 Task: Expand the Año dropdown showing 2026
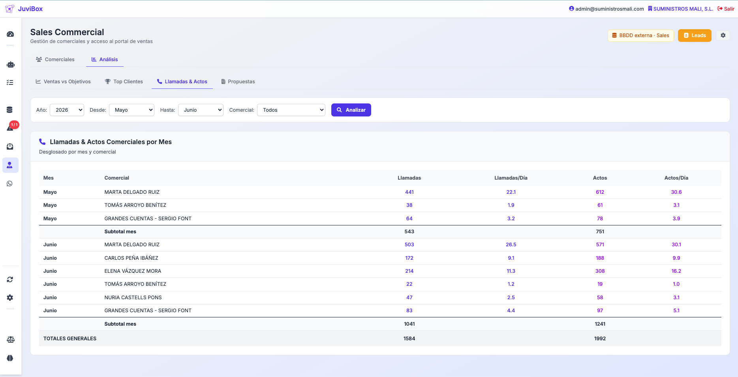coord(67,110)
